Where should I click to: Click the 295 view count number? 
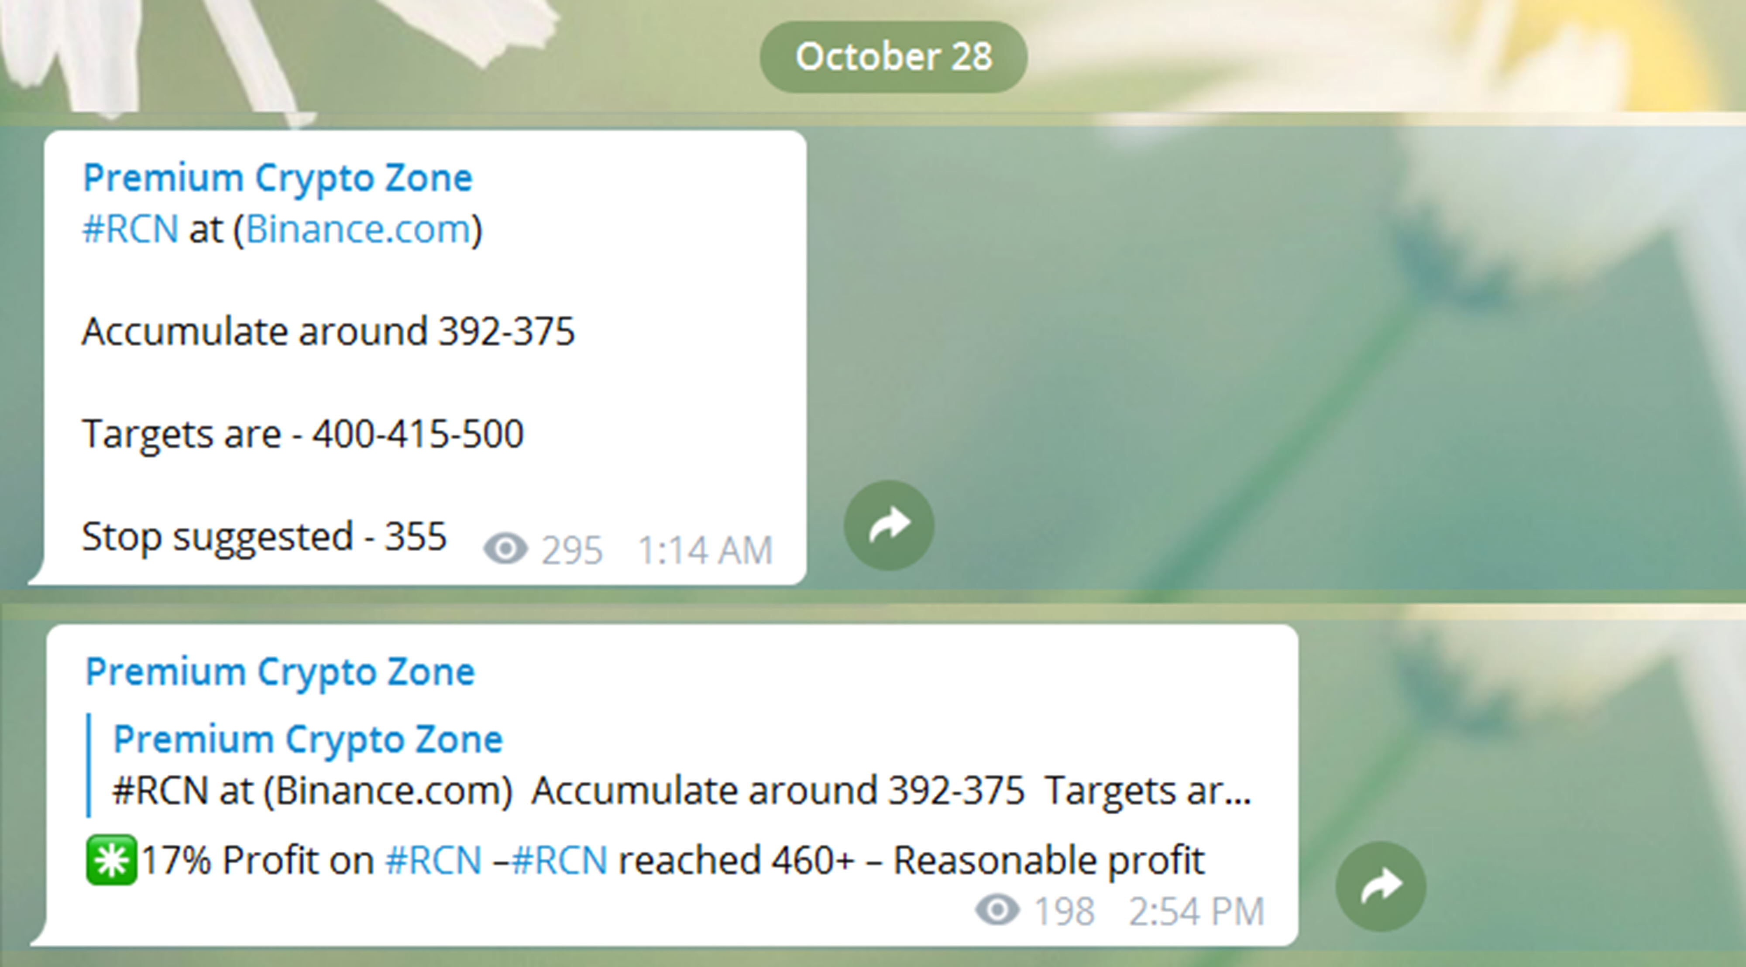(x=571, y=549)
